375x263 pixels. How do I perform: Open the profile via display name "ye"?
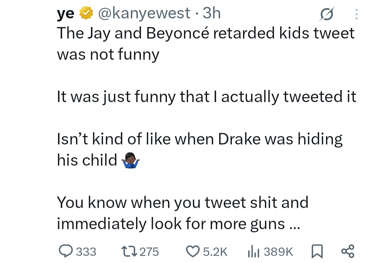66,14
